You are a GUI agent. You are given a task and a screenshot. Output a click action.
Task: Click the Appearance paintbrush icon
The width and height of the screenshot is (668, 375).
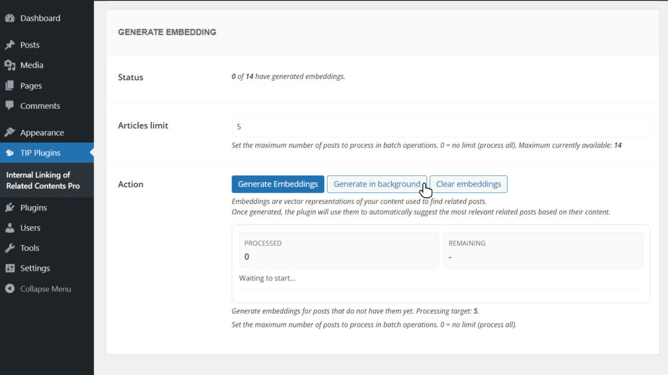(10, 132)
